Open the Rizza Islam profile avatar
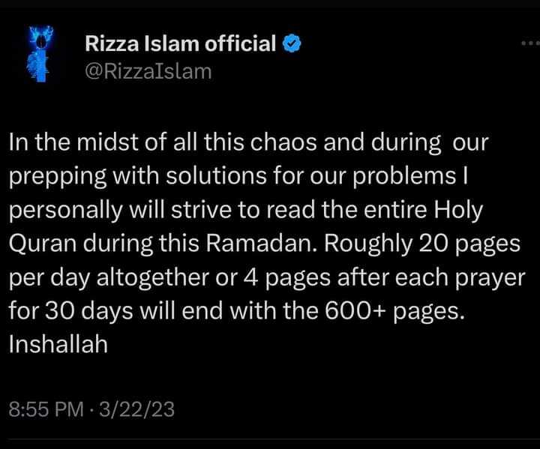The image size is (540, 449). (36, 54)
